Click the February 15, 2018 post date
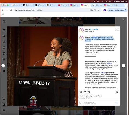 pos(85,98)
